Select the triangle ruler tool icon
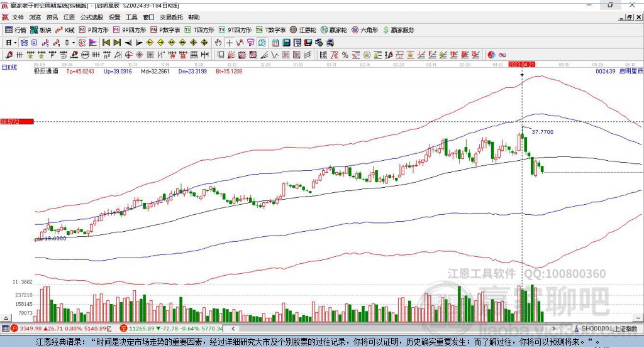This screenshot has height=348, width=644. point(118,55)
